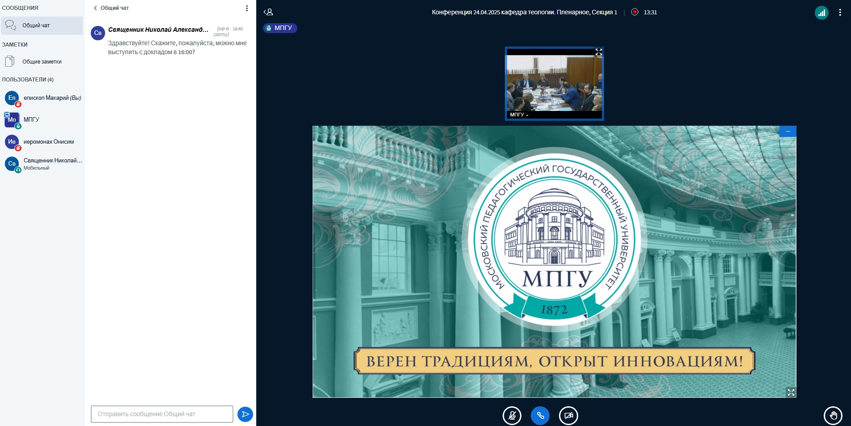This screenshot has width=851, height=426.
Task: Select user епископ Макарий (Вы)
Action: tap(42, 98)
